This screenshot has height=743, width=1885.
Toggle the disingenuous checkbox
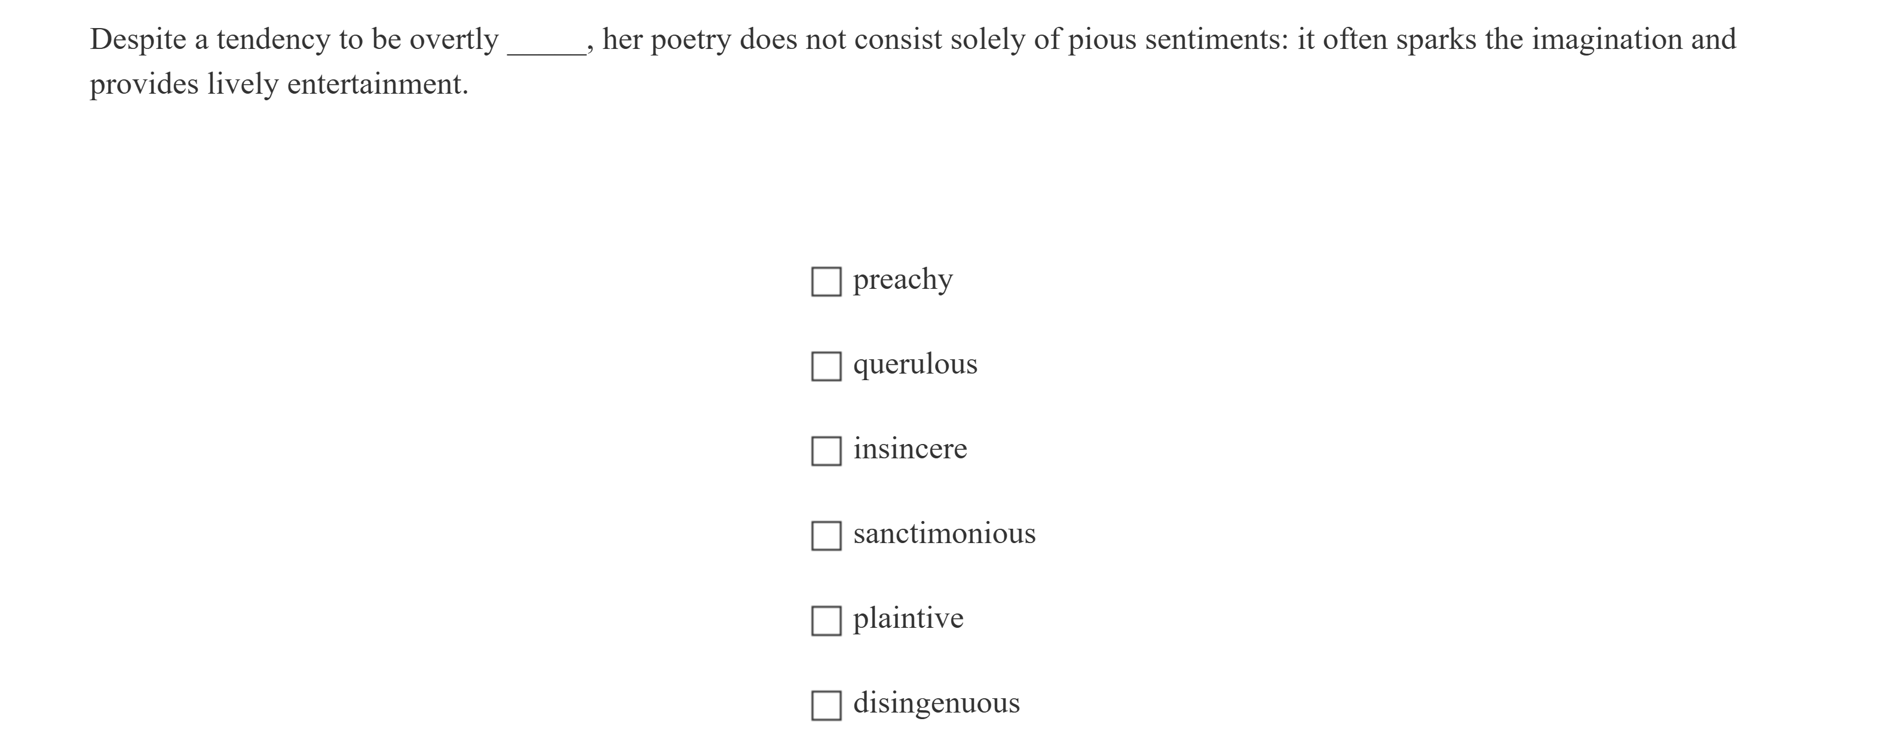pyautogui.click(x=826, y=705)
